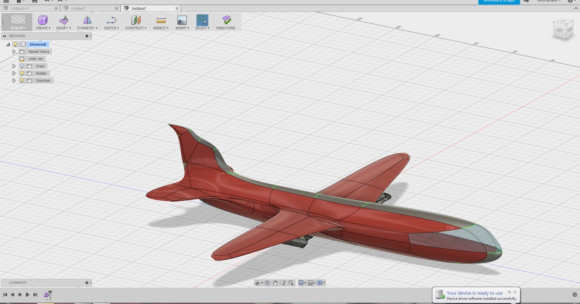The height and width of the screenshot is (304, 580).
Task: Select the Zoom magnifier tool
Action: click(x=284, y=283)
